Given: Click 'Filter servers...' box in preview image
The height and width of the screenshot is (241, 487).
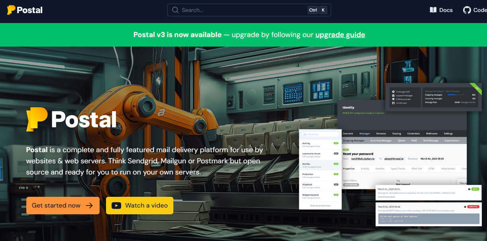Looking at the screenshot, I should (320, 135).
